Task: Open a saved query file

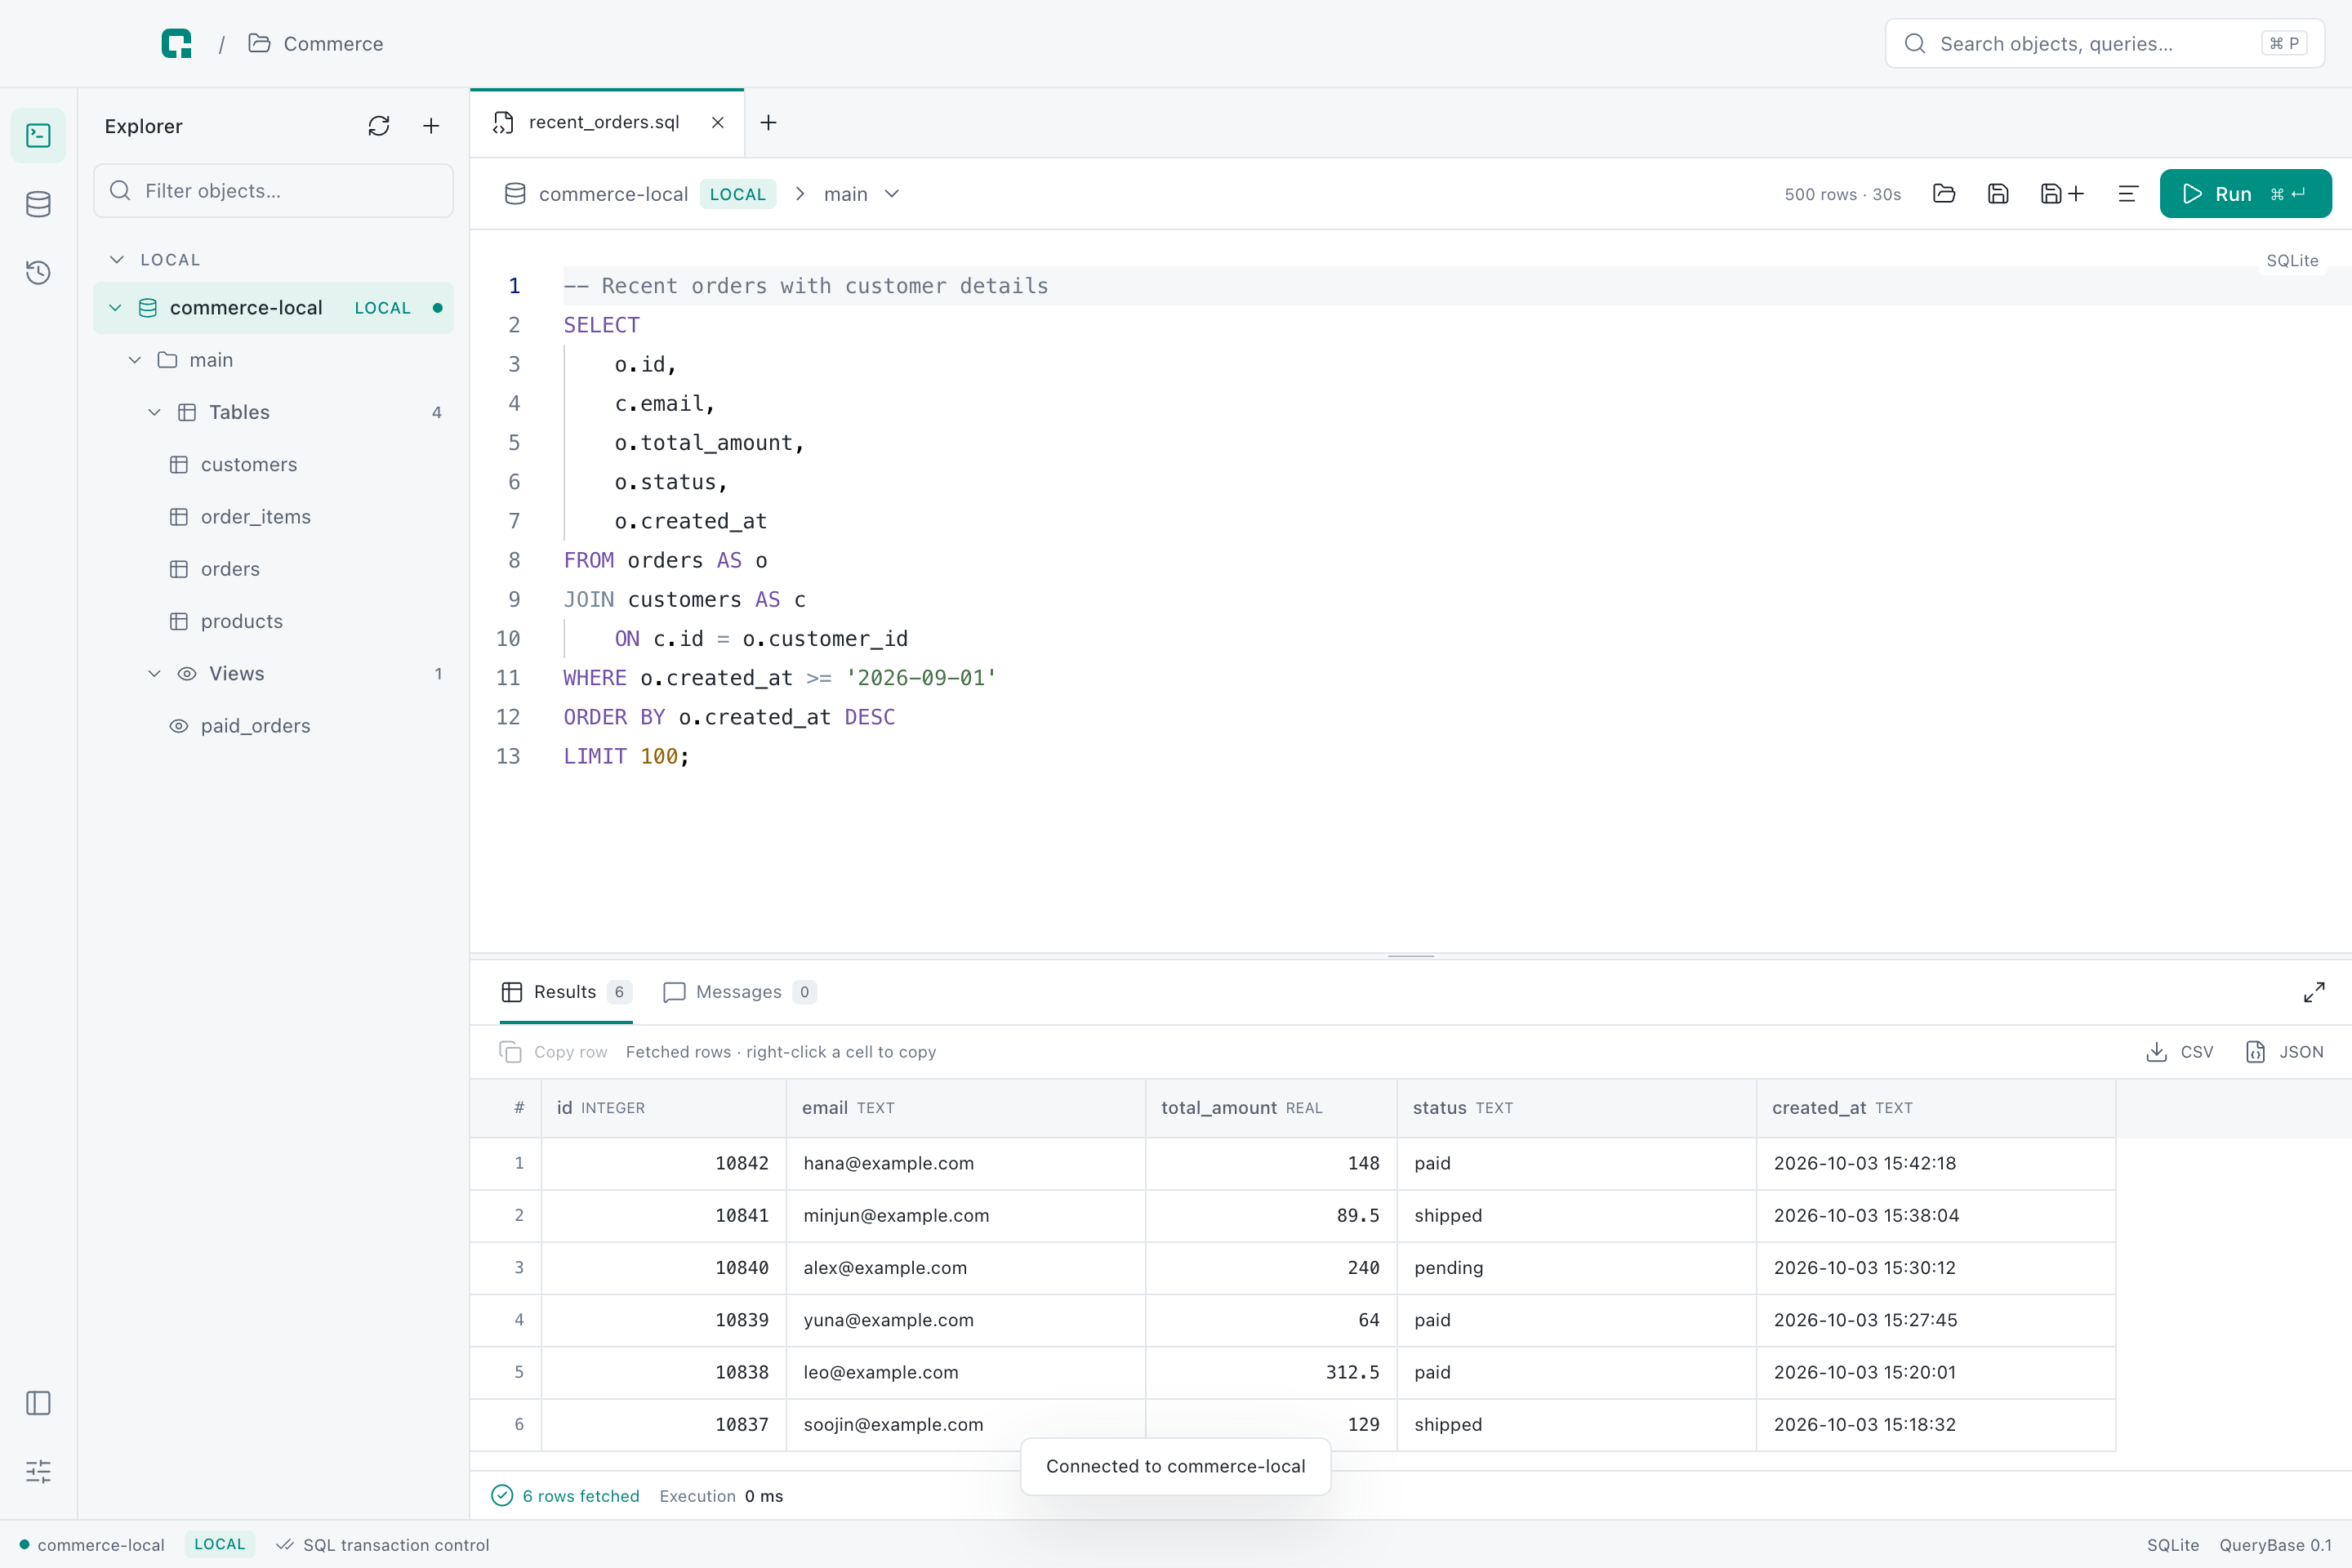Action: click(x=1944, y=194)
